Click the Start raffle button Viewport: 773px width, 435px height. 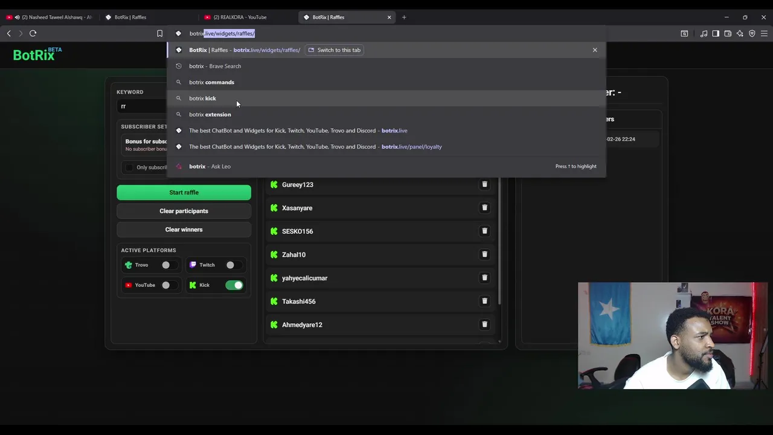[184, 192]
